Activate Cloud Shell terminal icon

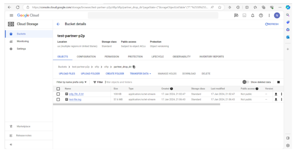click(244, 16)
